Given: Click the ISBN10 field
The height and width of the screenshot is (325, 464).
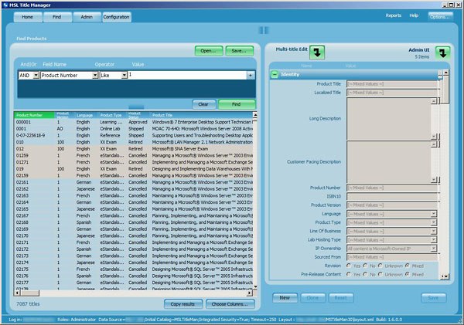Looking at the screenshot, I should [x=392, y=196].
